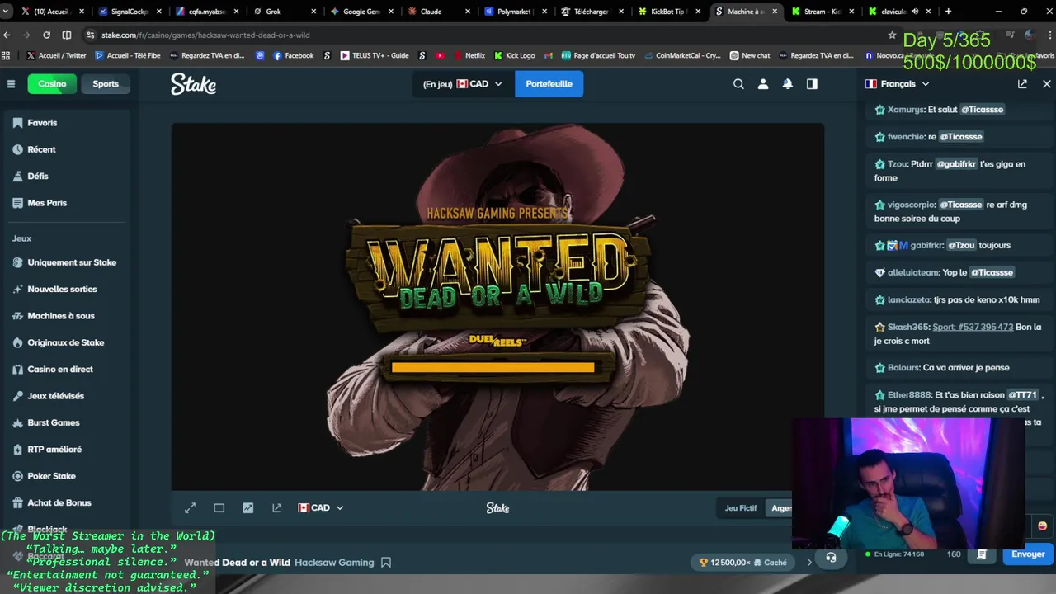The width and height of the screenshot is (1056, 594).
Task: Toggle theatre mode for the game
Action: click(x=219, y=507)
